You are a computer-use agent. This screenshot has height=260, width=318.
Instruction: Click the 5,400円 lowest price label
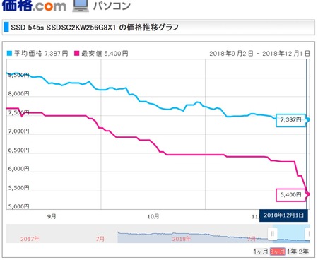(291, 195)
